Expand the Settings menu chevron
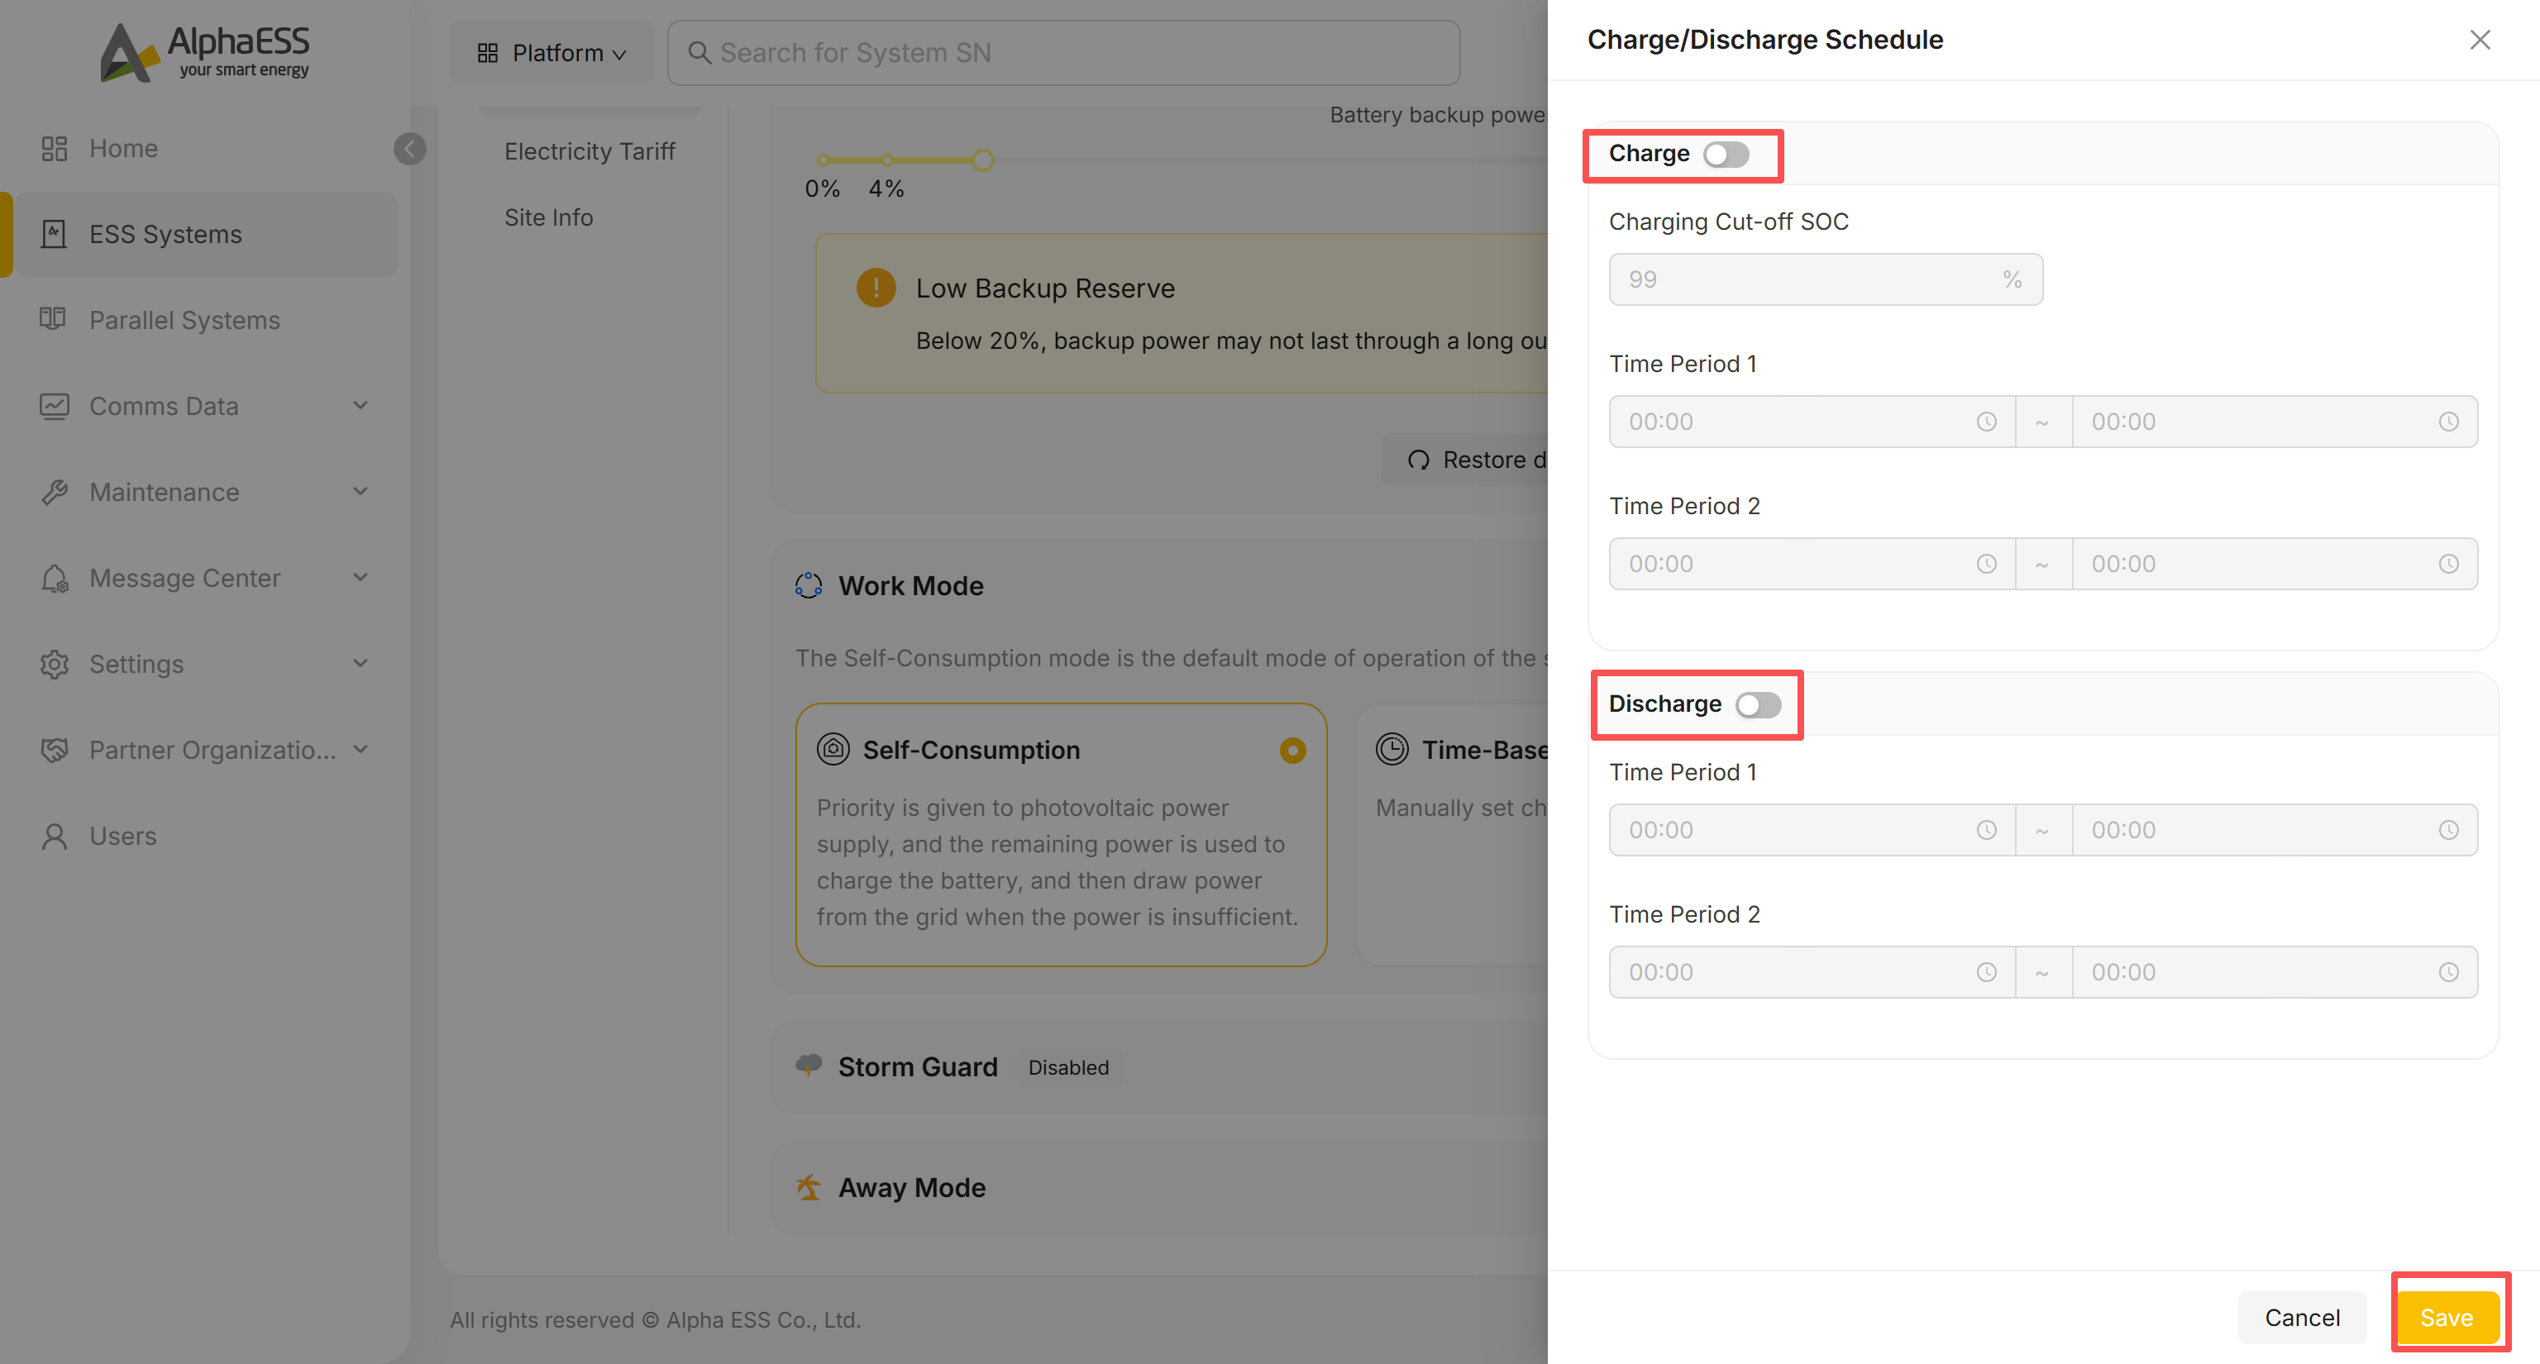Image resolution: width=2540 pixels, height=1364 pixels. [x=360, y=663]
